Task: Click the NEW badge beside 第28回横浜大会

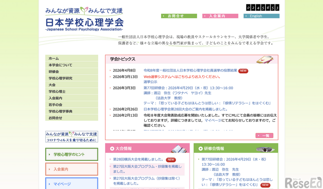Action: tap(171, 160)
